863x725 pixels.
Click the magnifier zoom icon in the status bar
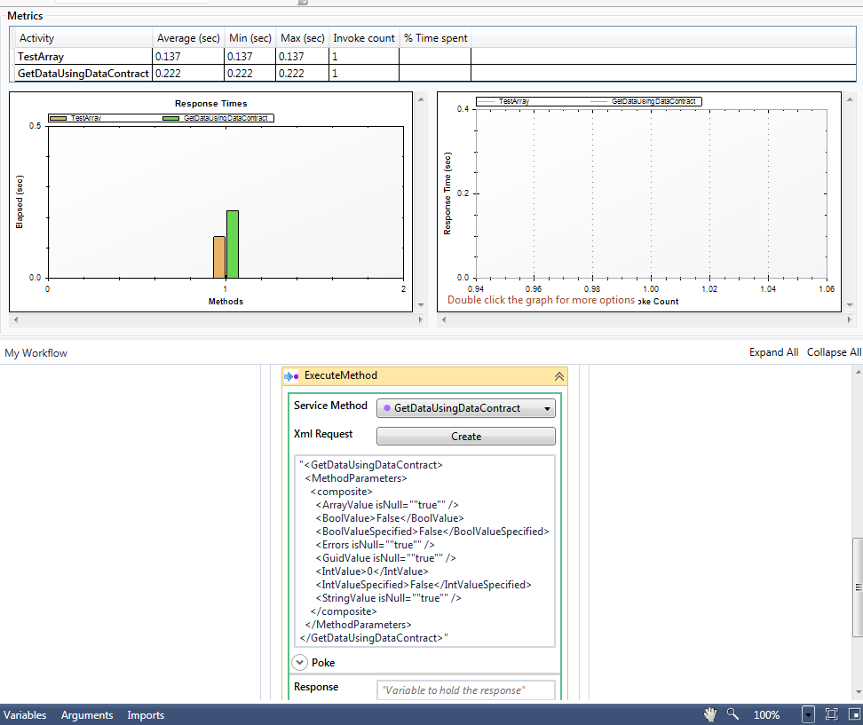(x=732, y=714)
